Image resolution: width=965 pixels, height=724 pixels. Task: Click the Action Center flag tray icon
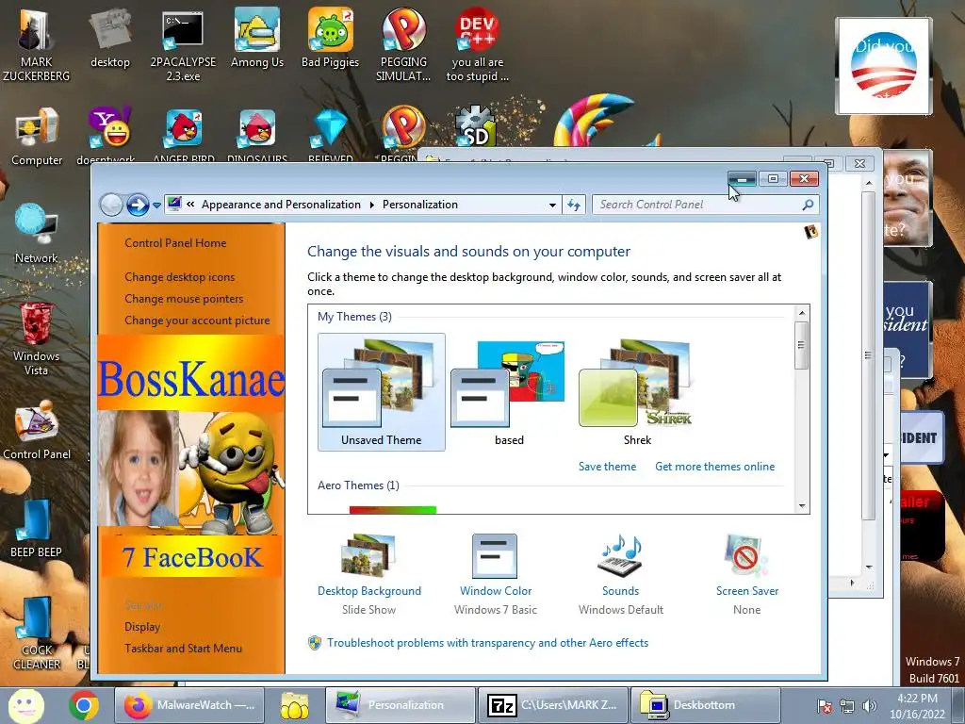click(x=825, y=706)
